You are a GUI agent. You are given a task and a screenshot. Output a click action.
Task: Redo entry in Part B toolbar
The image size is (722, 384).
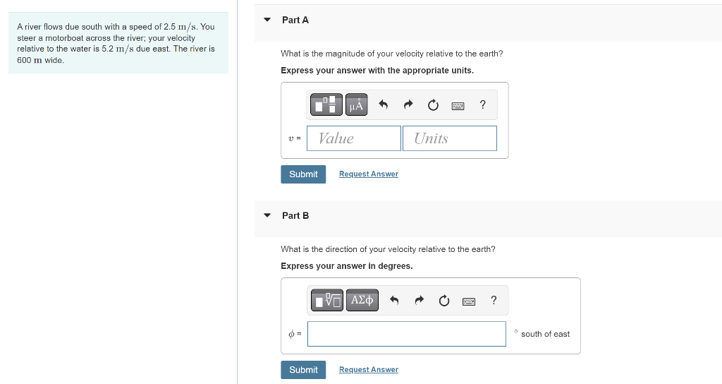tap(419, 301)
